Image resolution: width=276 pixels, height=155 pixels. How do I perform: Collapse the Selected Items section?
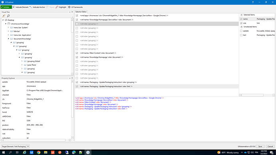(x=242, y=15)
